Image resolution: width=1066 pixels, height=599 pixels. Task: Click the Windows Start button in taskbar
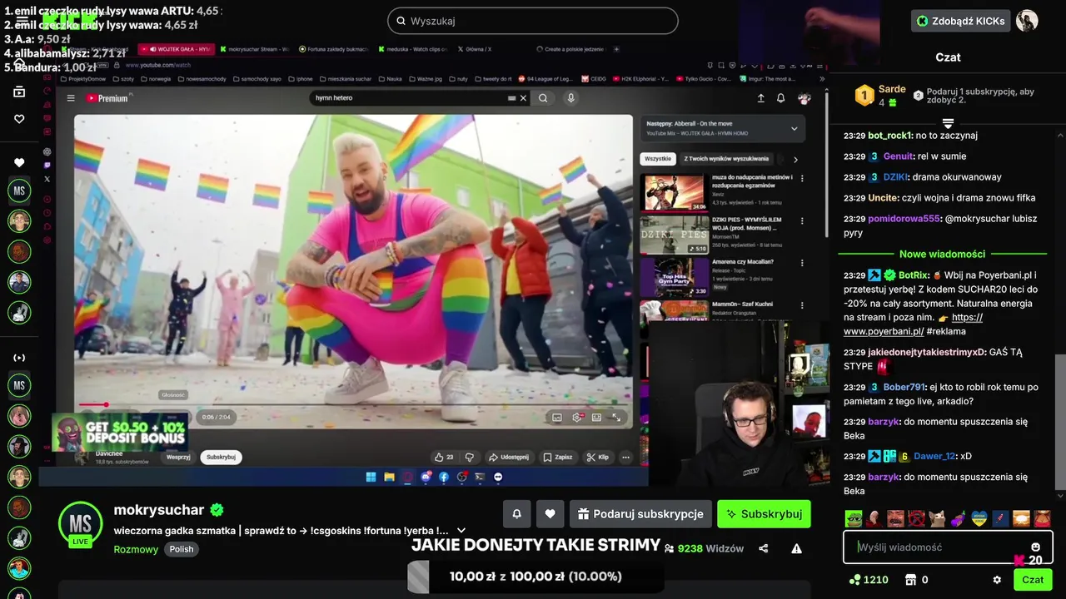(x=371, y=477)
